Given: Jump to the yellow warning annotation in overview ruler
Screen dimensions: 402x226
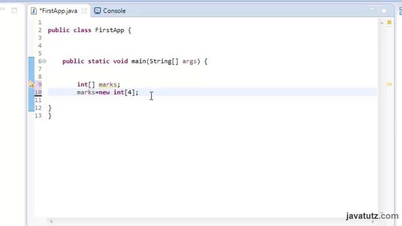Looking at the screenshot, I should [x=389, y=84].
